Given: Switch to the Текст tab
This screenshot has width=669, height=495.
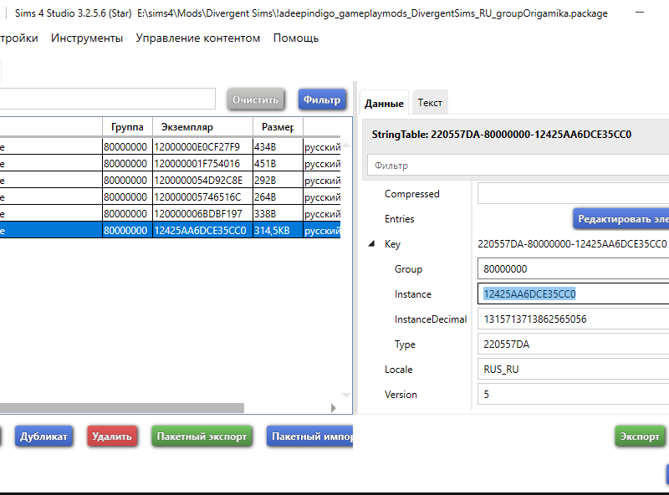Looking at the screenshot, I should (430, 103).
